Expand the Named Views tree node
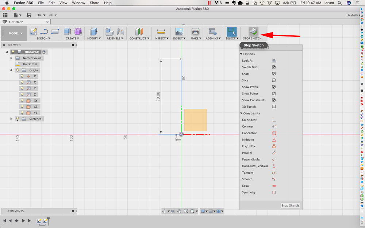 (11, 58)
